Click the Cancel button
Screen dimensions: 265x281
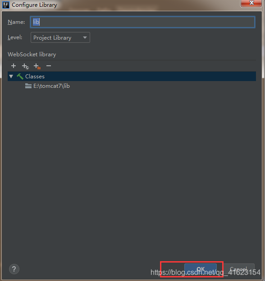coord(238,269)
